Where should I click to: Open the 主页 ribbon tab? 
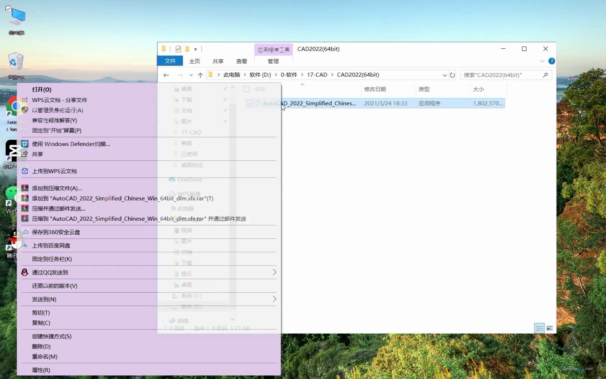point(194,61)
